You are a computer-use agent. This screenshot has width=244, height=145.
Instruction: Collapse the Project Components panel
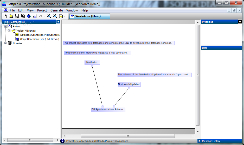(x=58, y=22)
